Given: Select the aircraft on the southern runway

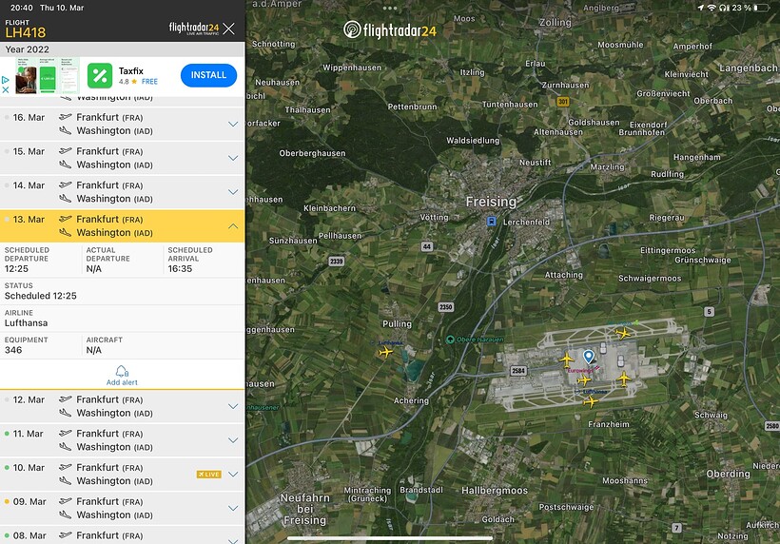Looking at the screenshot, I should pyautogui.click(x=591, y=401).
